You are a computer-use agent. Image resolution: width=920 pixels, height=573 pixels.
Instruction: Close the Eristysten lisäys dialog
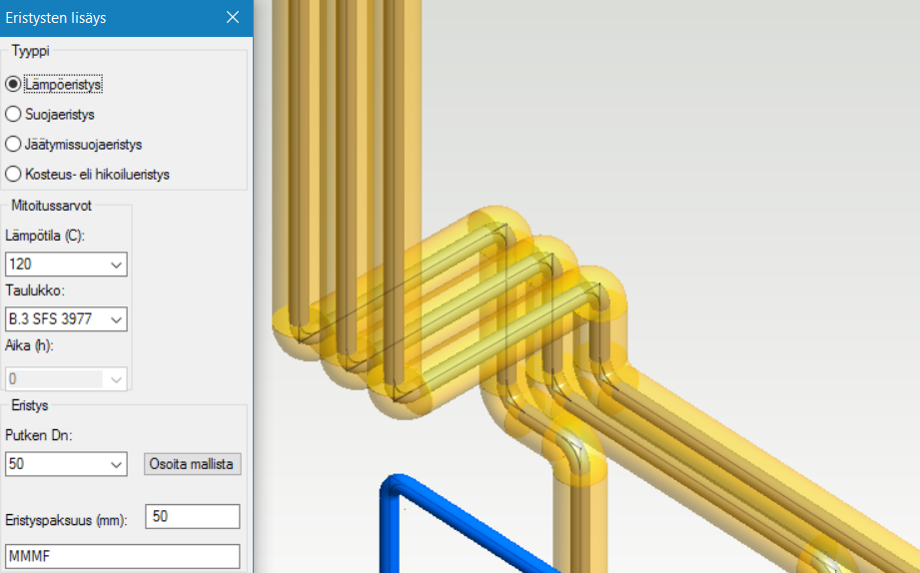233,17
